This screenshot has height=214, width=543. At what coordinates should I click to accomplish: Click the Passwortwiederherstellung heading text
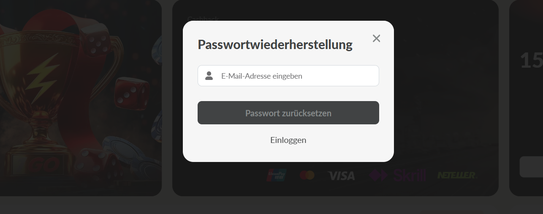click(x=275, y=44)
